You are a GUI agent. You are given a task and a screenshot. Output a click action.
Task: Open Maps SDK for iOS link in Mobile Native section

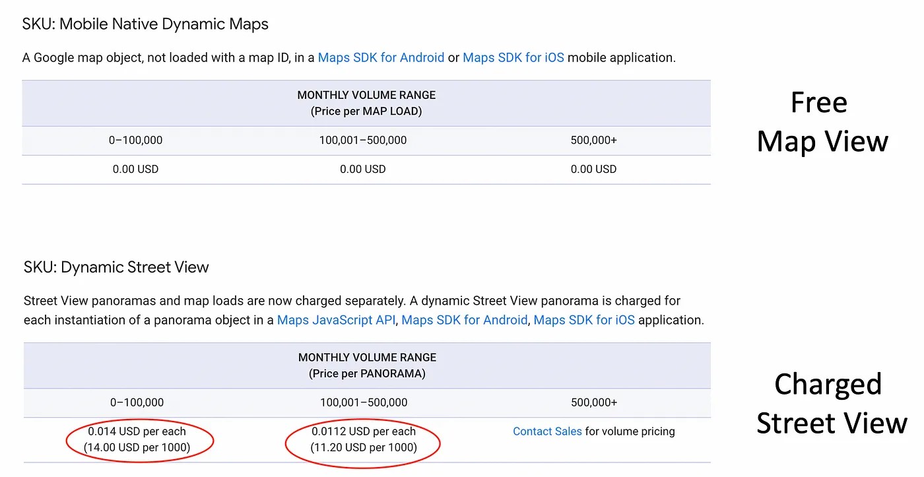pos(513,57)
